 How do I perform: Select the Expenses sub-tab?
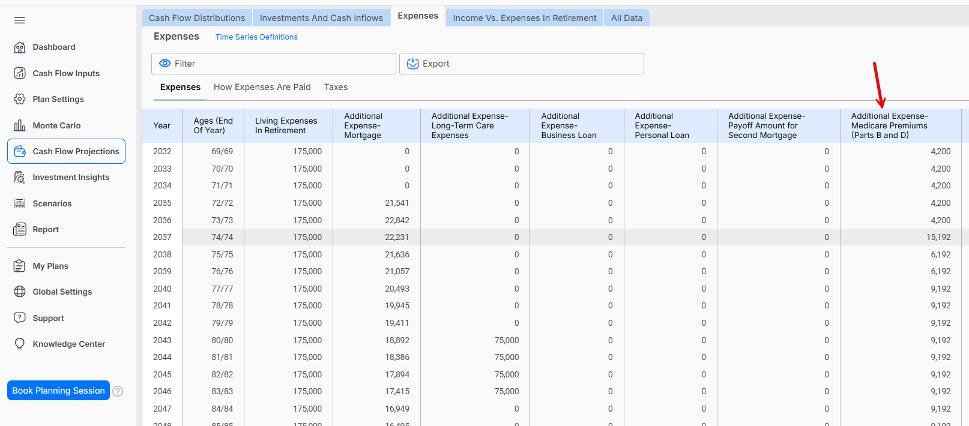pyautogui.click(x=180, y=88)
